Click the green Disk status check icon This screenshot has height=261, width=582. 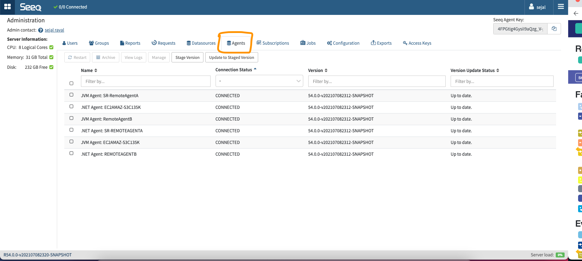point(51,67)
